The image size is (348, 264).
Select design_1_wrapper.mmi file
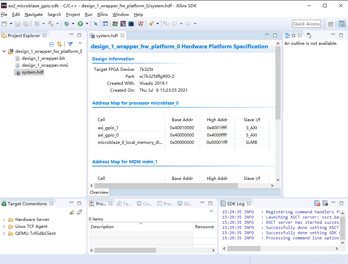pyautogui.click(x=45, y=65)
